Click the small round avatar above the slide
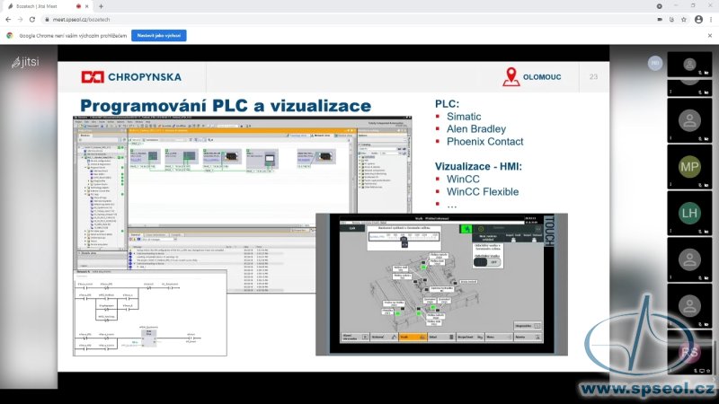This screenshot has height=404, width=719. click(x=655, y=63)
